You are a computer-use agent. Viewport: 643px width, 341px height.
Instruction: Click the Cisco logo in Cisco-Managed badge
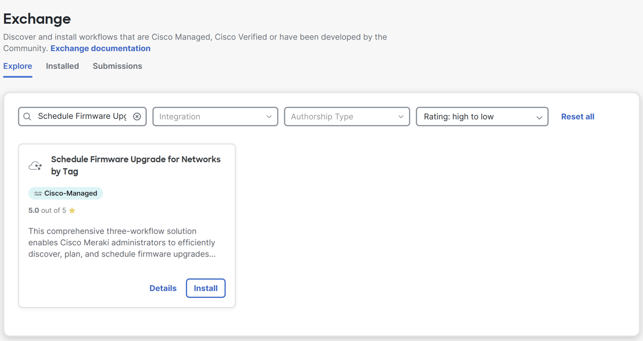[38, 193]
